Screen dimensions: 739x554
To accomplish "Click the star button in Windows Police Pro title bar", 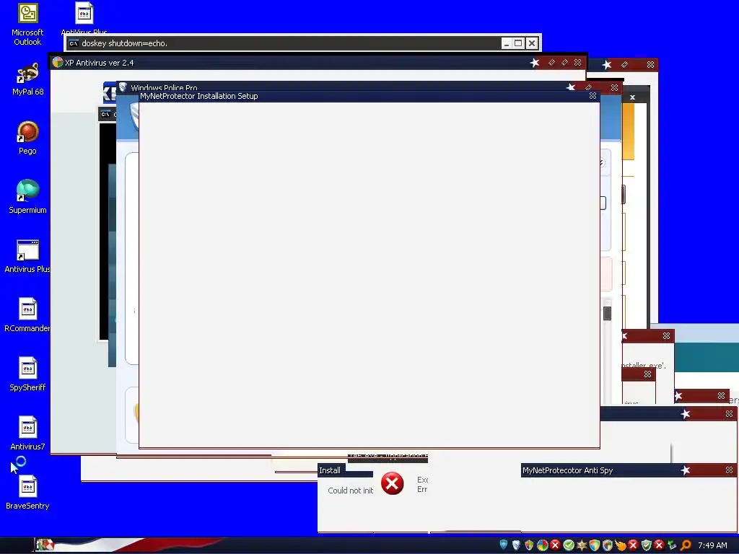I will 571,87.
